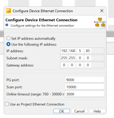Click the Ethernet network diagram icon
The height and width of the screenshot is (118, 114).
coord(100,22)
